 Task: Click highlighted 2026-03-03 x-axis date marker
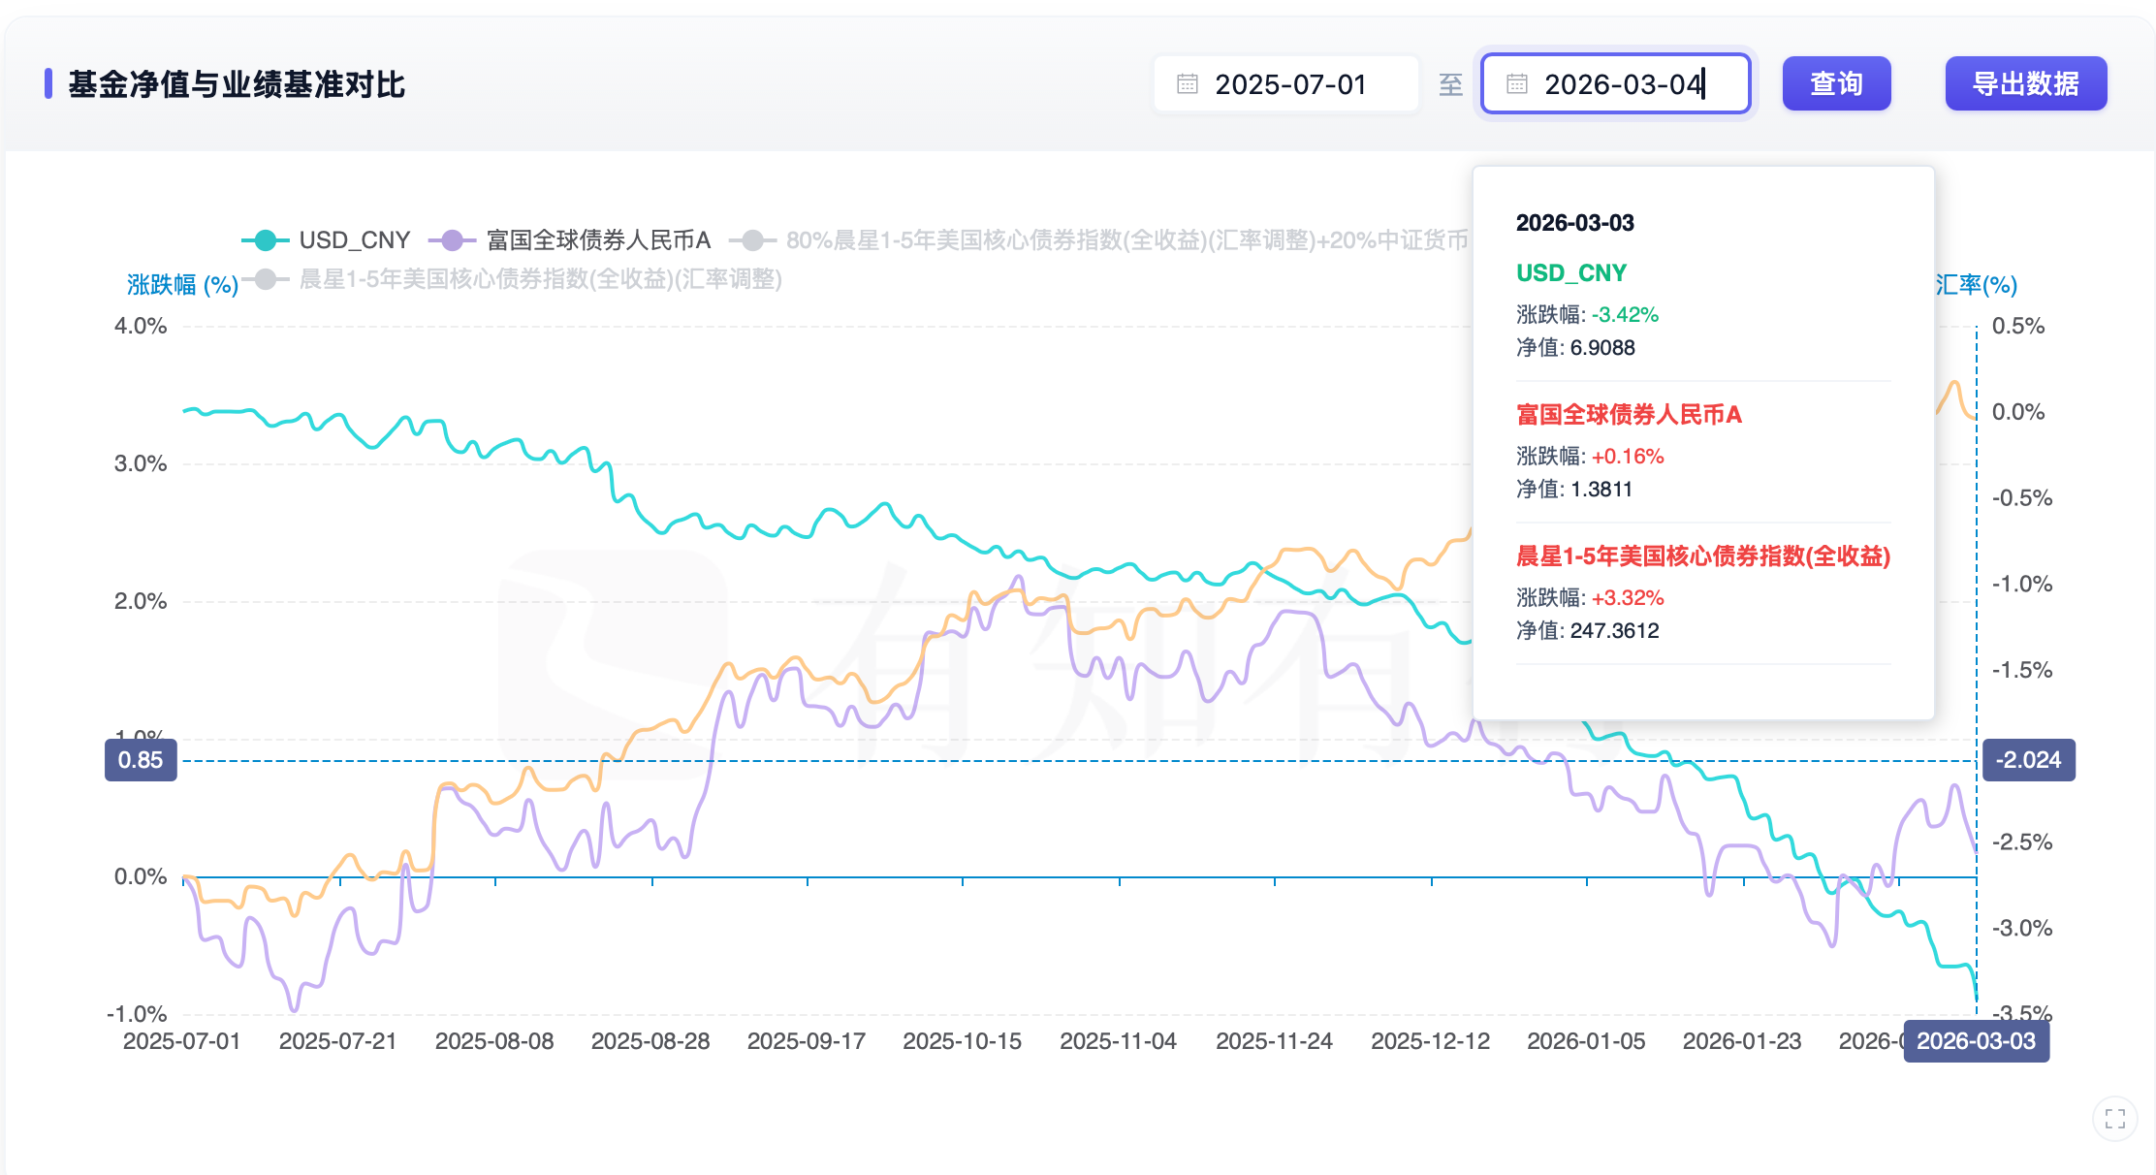click(1975, 1040)
